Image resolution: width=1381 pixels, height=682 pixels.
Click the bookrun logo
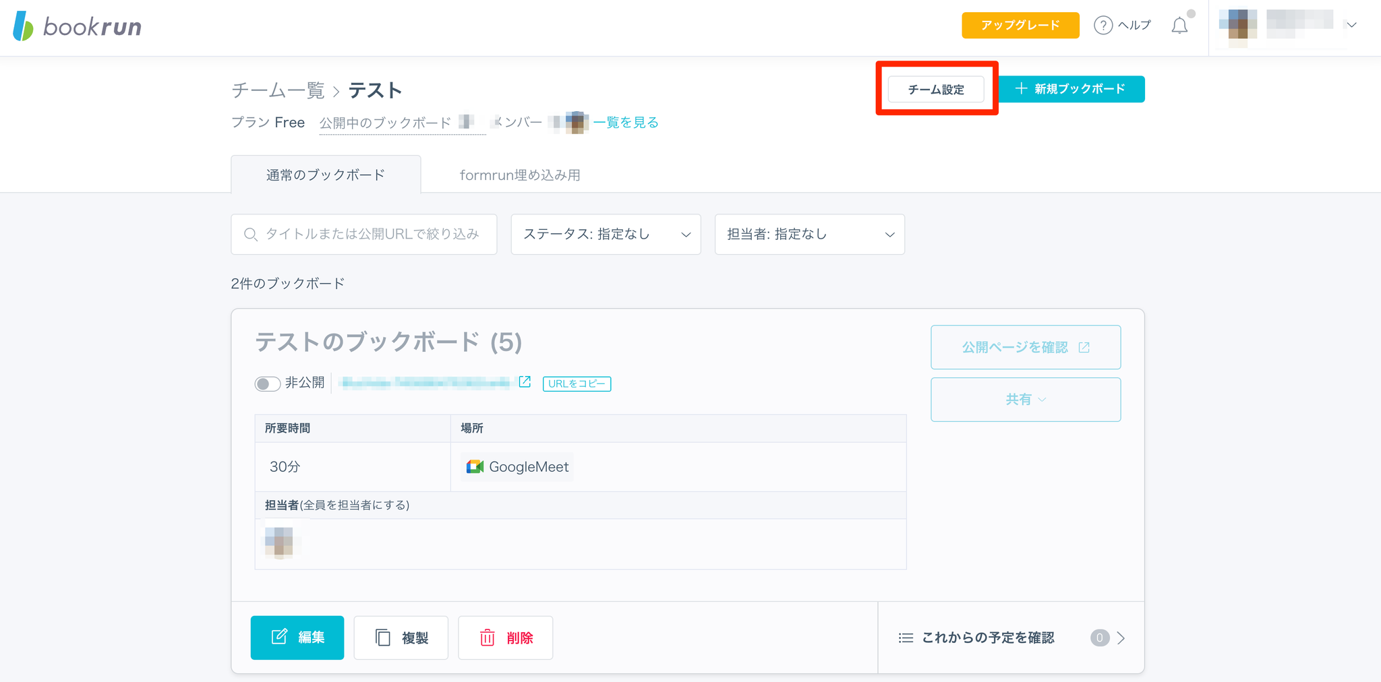tap(78, 26)
